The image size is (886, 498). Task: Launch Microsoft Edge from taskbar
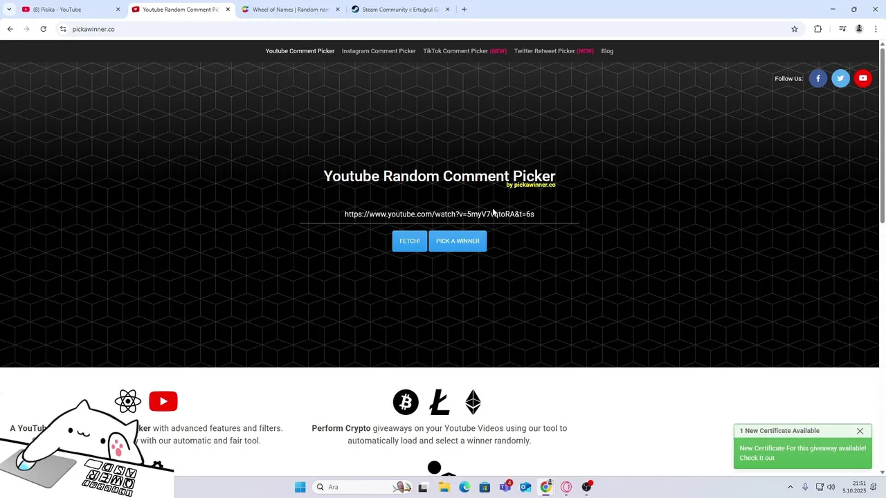(464, 487)
